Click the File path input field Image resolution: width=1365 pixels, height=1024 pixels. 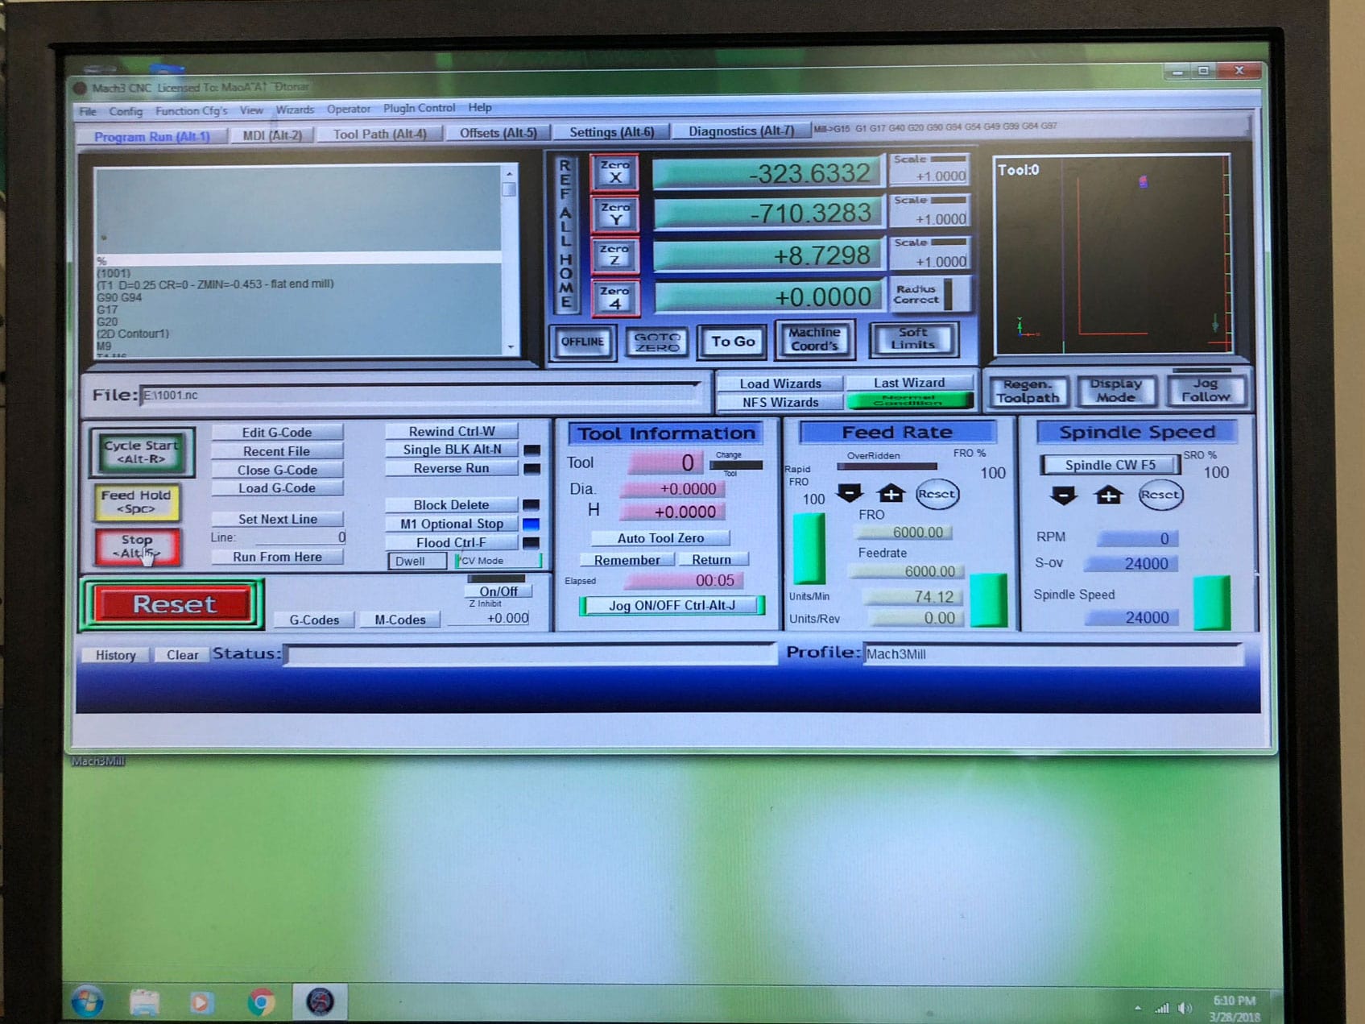[420, 395]
